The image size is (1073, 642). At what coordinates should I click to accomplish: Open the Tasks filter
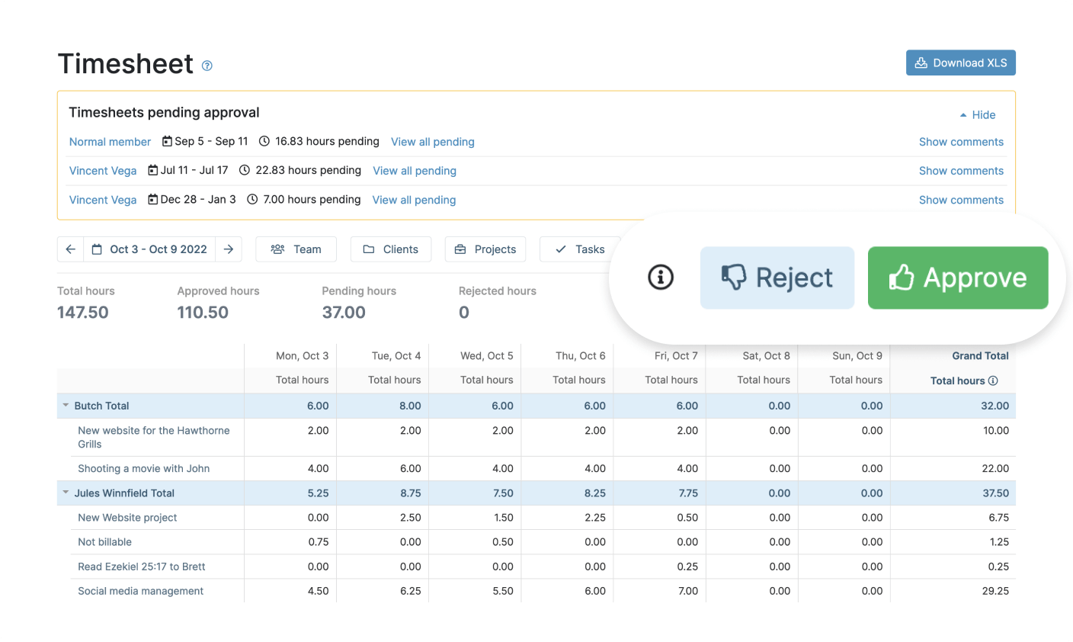pos(579,249)
